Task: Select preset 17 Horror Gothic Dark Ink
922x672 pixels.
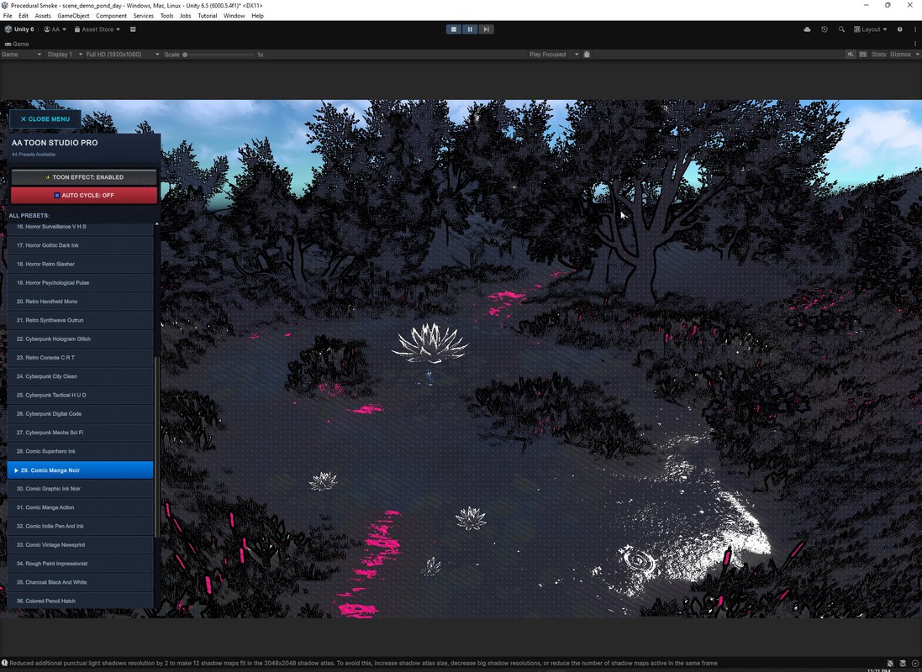Action: coord(81,245)
